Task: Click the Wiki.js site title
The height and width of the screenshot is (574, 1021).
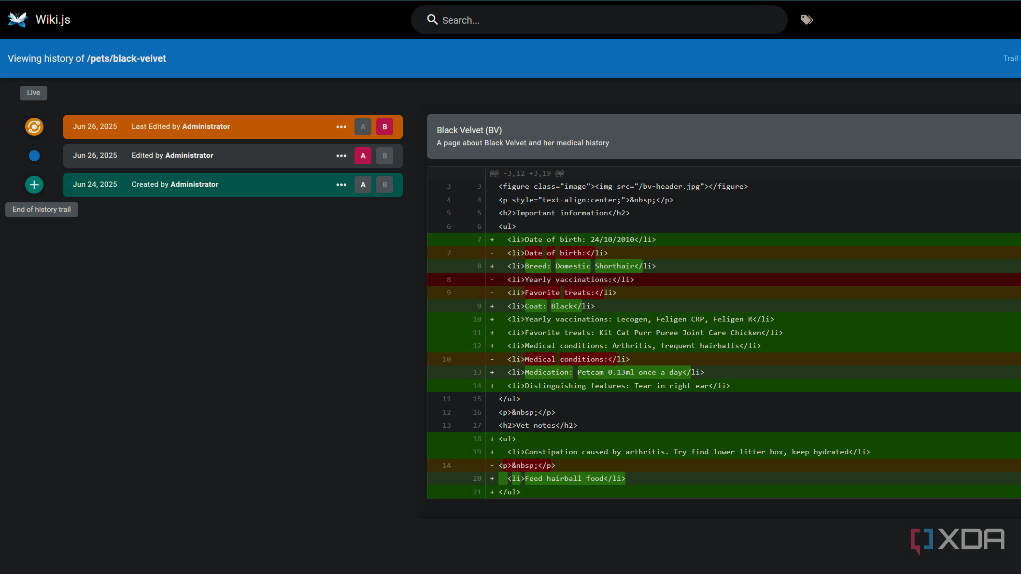Action: tap(53, 20)
